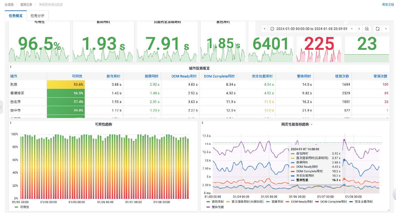Click the DOM Ready用时 legend color swatch

287,202
